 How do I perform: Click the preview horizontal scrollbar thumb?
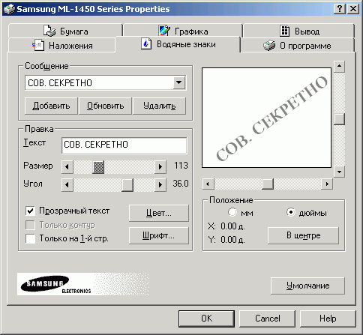tap(268, 184)
